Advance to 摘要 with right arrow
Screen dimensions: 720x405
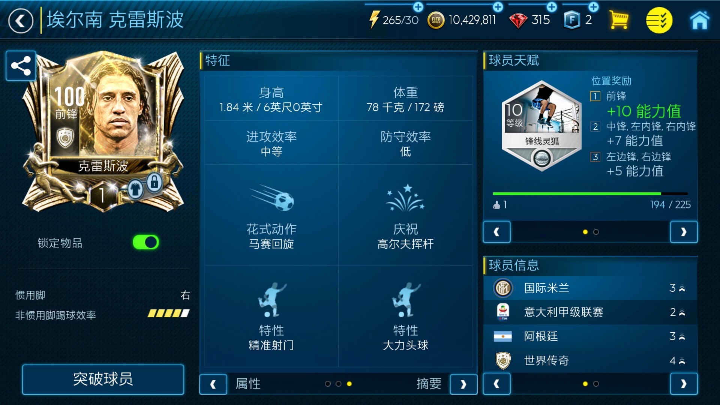click(463, 384)
